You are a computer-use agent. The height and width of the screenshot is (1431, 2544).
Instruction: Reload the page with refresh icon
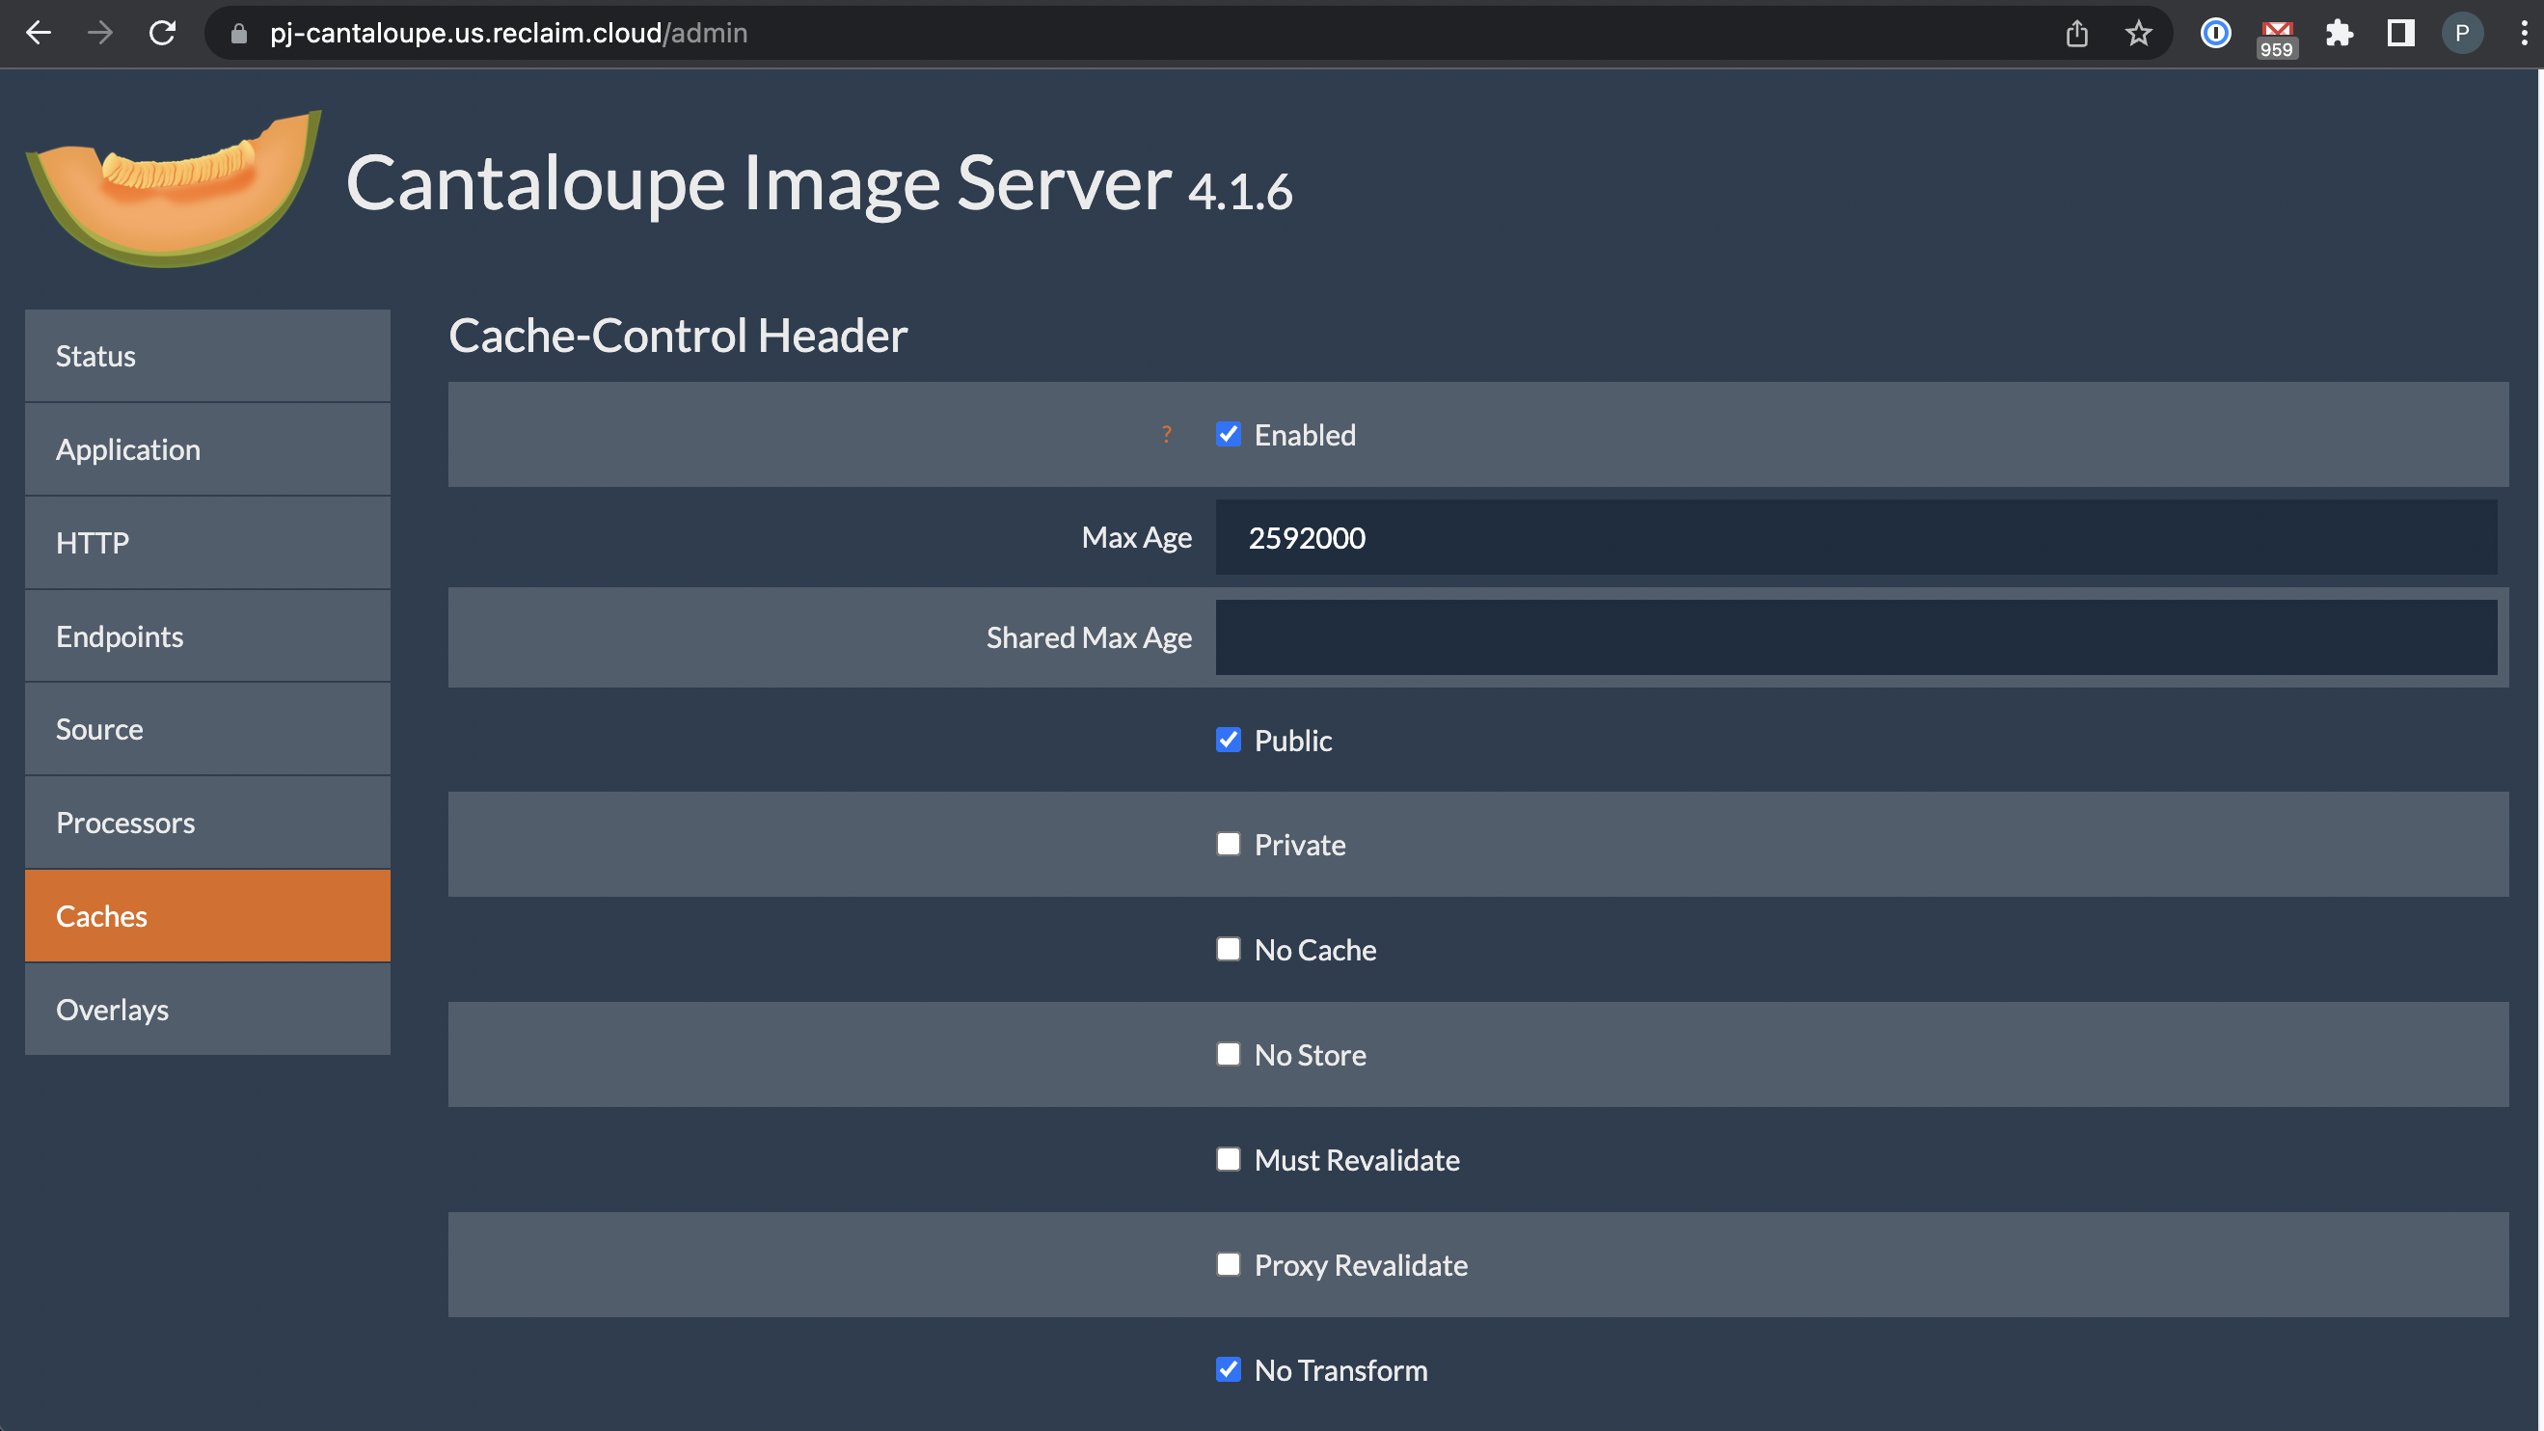[162, 33]
